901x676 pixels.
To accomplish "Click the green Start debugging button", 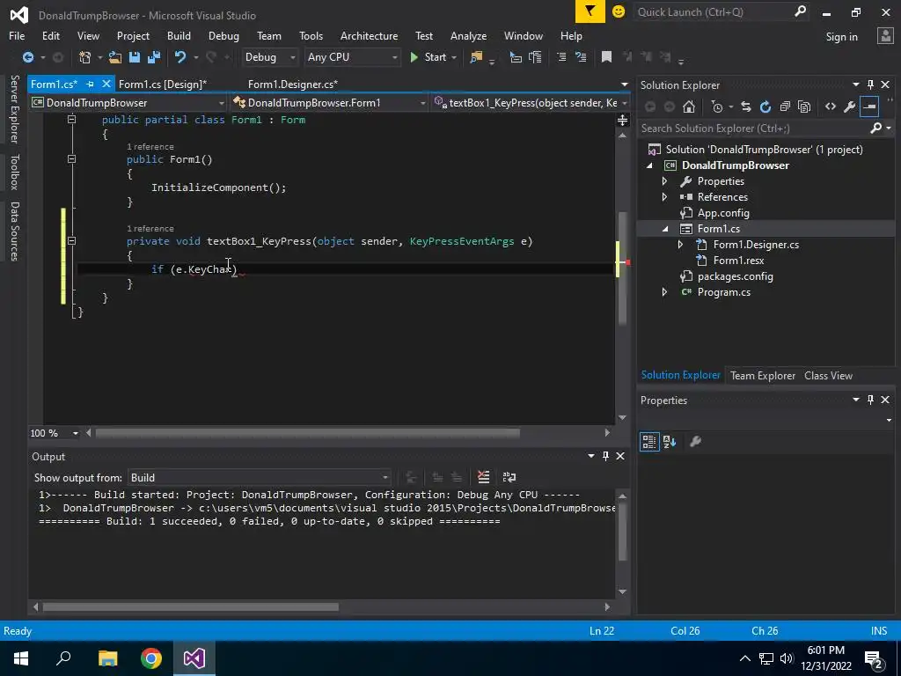I will pos(429,57).
